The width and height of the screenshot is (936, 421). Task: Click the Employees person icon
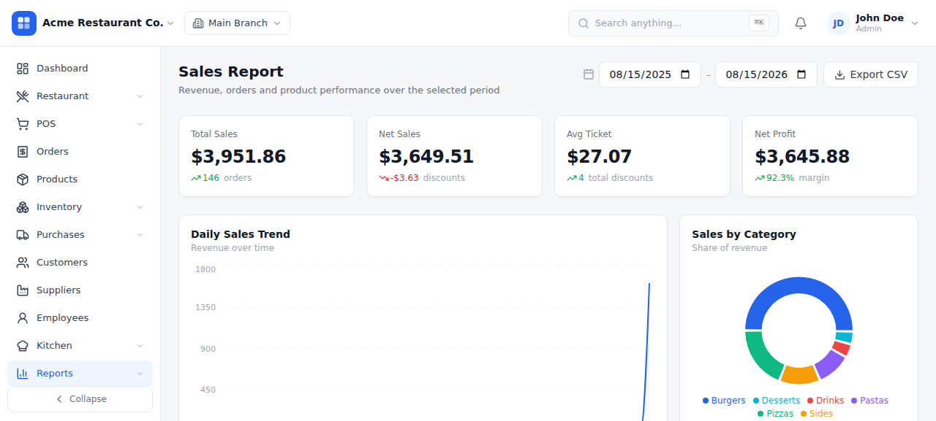pyautogui.click(x=23, y=318)
